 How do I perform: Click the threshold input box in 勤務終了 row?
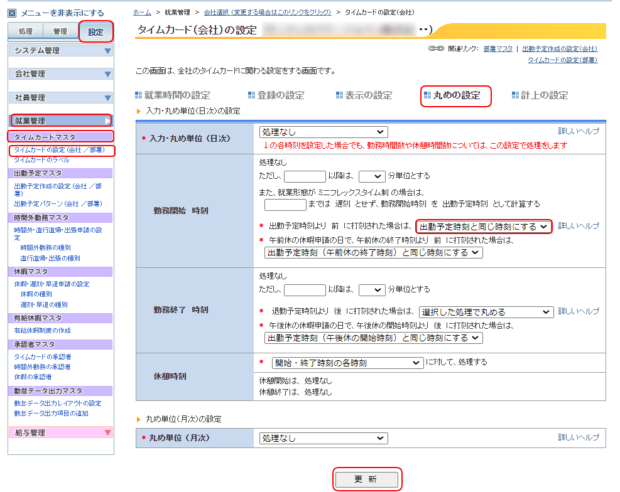tap(305, 290)
